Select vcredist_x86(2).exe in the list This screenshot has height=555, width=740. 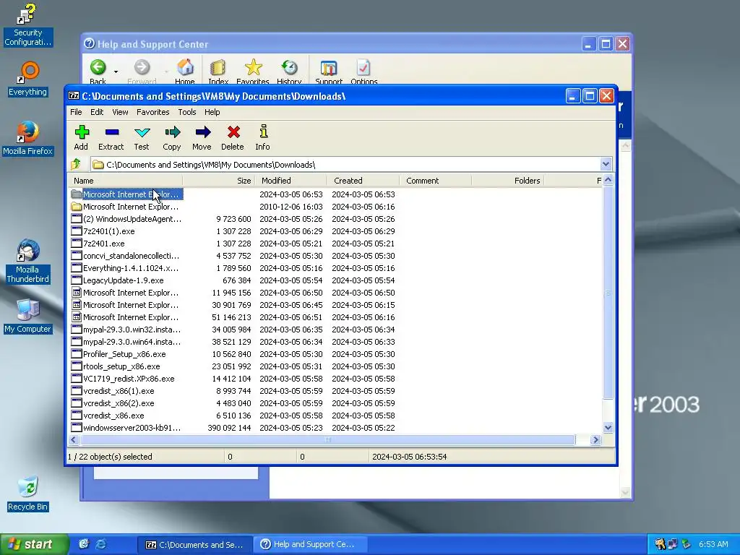[119, 403]
